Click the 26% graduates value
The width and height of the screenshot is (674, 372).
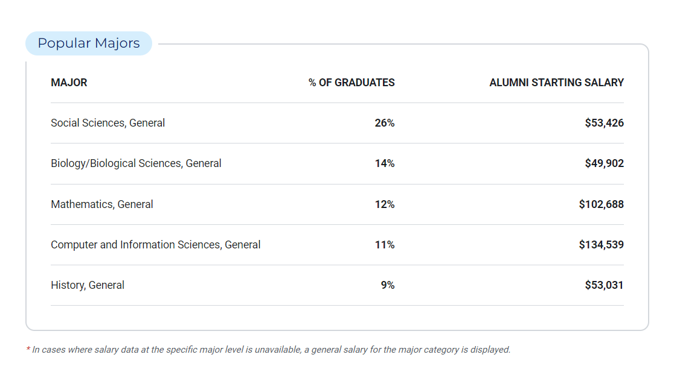[x=384, y=123]
